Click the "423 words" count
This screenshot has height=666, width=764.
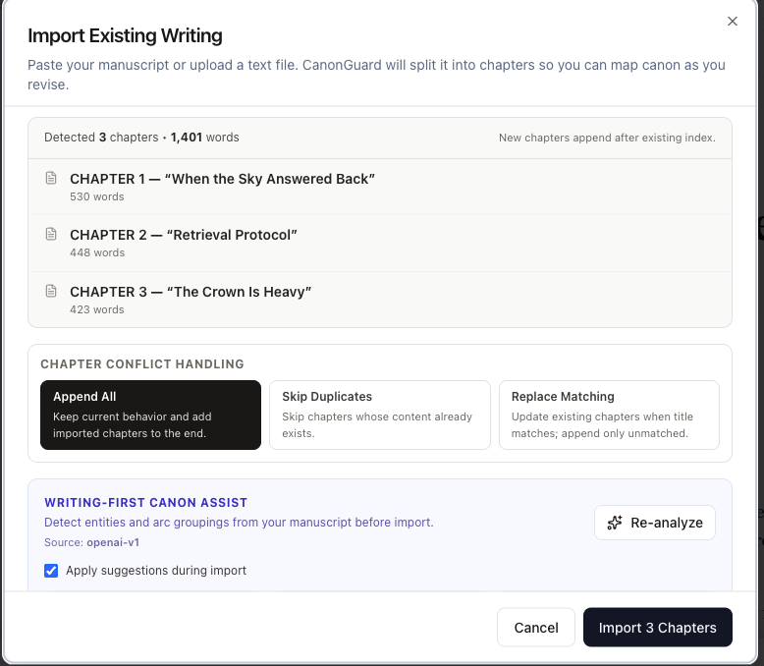pyautogui.click(x=97, y=310)
